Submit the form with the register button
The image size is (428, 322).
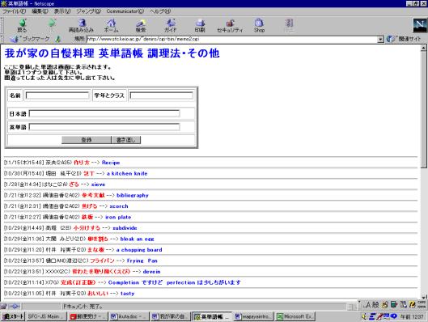point(87,140)
